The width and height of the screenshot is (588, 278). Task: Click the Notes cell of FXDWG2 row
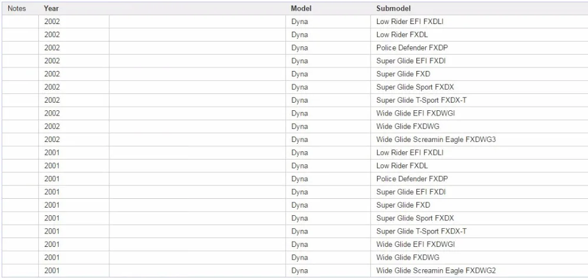20,270
